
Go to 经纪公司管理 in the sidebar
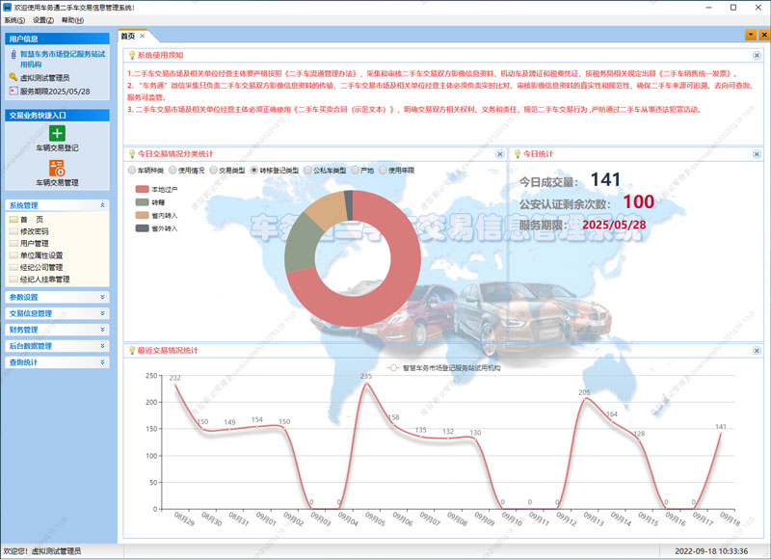click(40, 267)
